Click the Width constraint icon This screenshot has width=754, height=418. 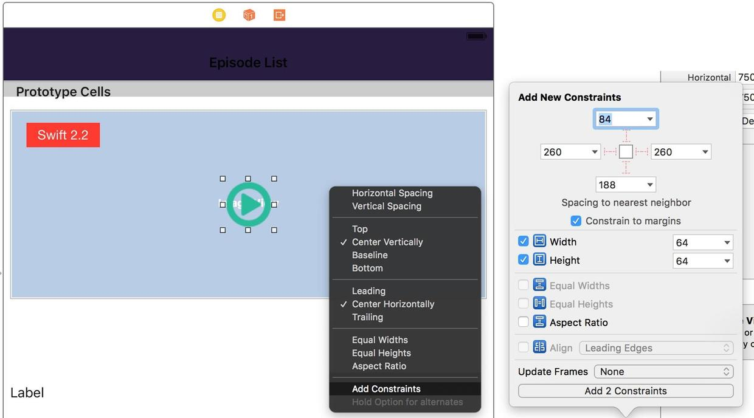pos(539,241)
